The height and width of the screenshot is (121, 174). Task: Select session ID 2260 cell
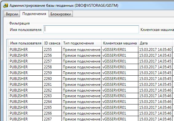point(52,78)
